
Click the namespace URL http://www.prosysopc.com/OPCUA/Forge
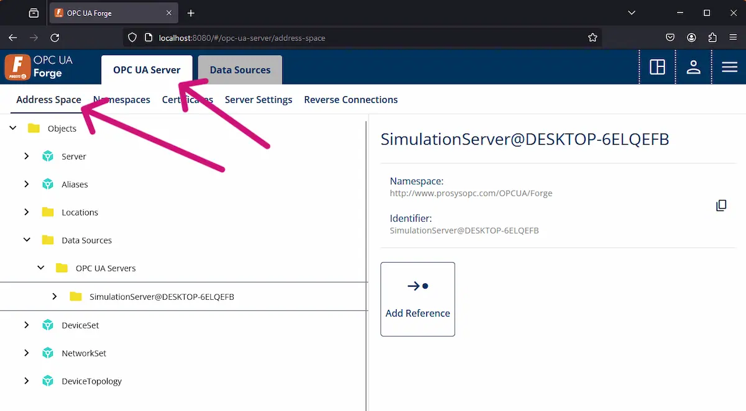click(x=471, y=193)
